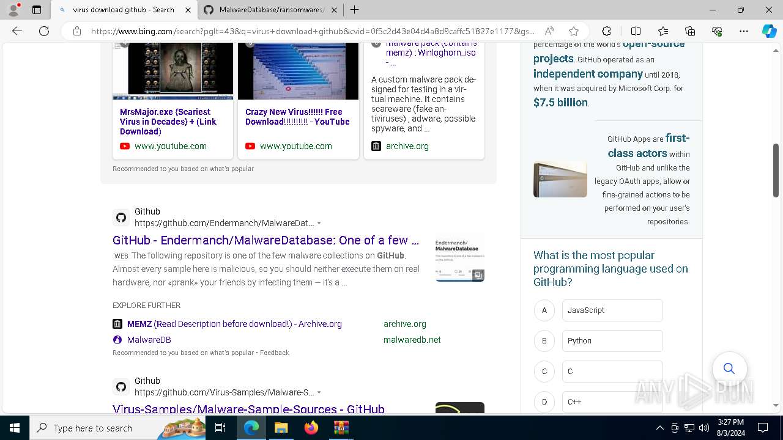The height and width of the screenshot is (440, 783).
Task: Click the page vertical scrollbar thumb
Action: click(776, 170)
